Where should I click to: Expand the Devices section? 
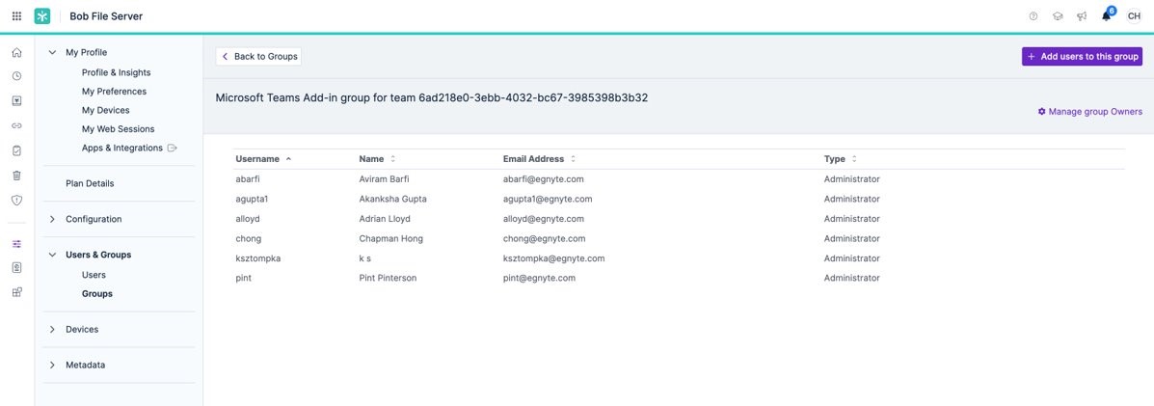point(52,330)
